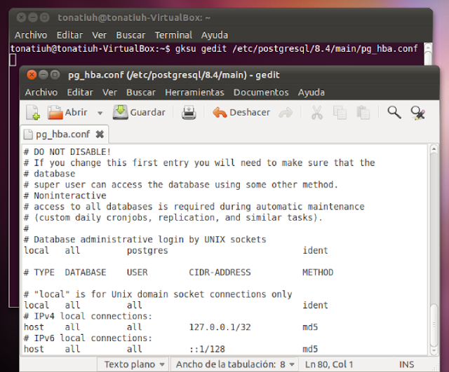Open gedit Buscar menu
Screen dimensions: 449x372
(141, 92)
